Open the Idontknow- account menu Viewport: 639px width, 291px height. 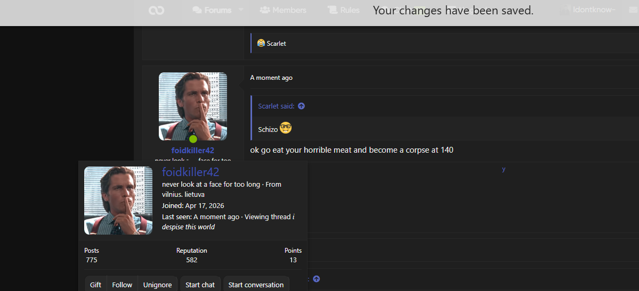point(588,11)
